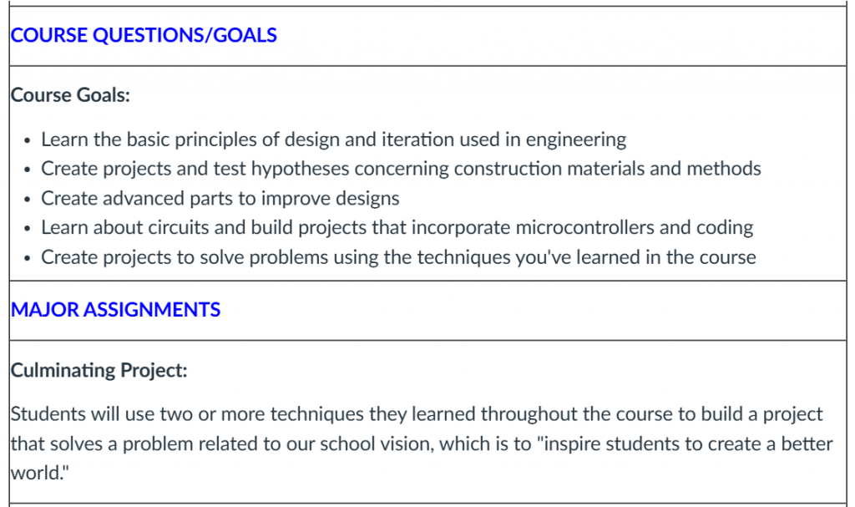
Task: Click the word world at paragraph end
Action: (40, 473)
